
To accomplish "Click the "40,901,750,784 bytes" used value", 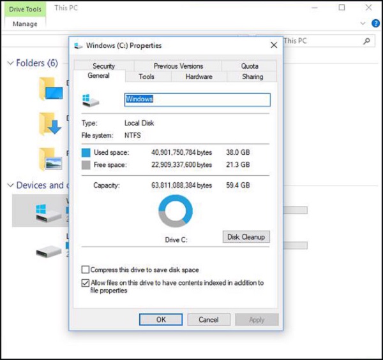I will [181, 152].
